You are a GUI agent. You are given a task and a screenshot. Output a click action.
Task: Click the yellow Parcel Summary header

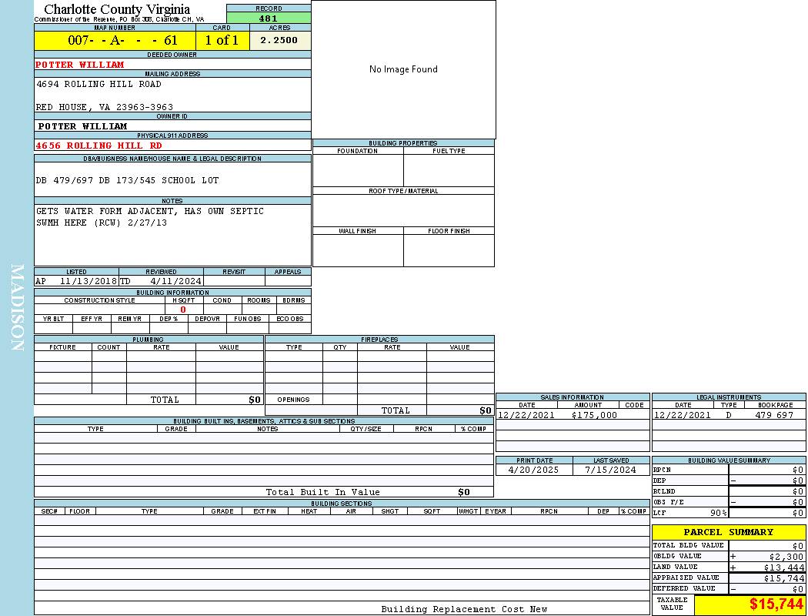coord(728,532)
